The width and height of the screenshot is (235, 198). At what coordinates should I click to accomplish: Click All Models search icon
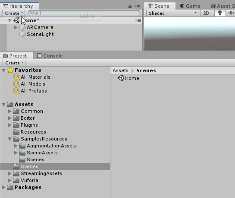(16, 84)
